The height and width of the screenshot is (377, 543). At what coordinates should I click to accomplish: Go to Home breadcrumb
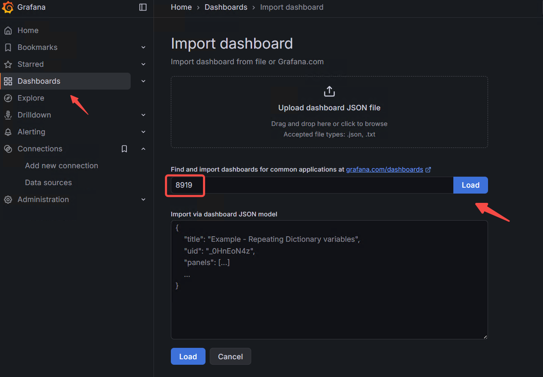click(x=181, y=7)
